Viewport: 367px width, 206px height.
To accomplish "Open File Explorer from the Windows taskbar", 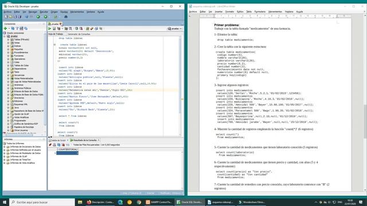I will [80, 202].
